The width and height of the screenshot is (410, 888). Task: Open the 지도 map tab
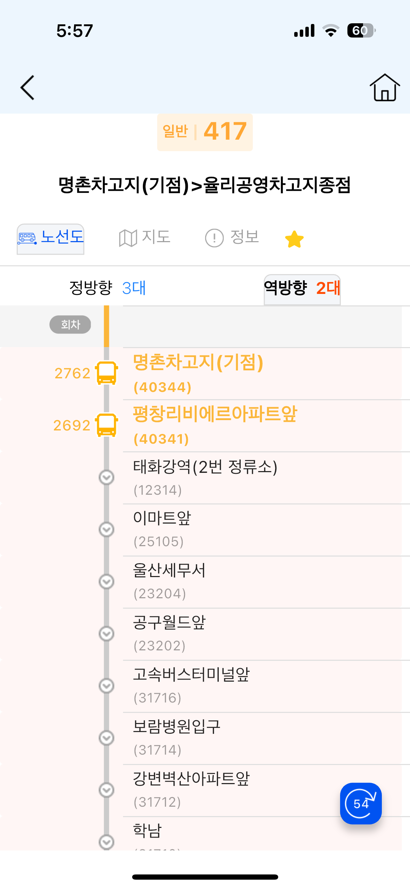click(x=145, y=238)
